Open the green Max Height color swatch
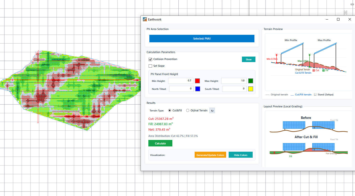The image size is (355, 196). pos(251,81)
